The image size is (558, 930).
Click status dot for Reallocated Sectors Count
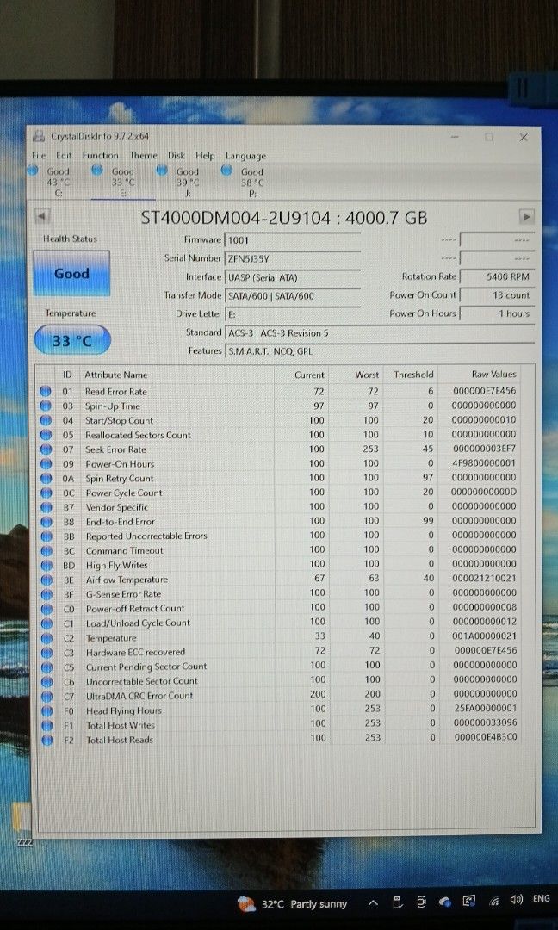tap(45, 436)
